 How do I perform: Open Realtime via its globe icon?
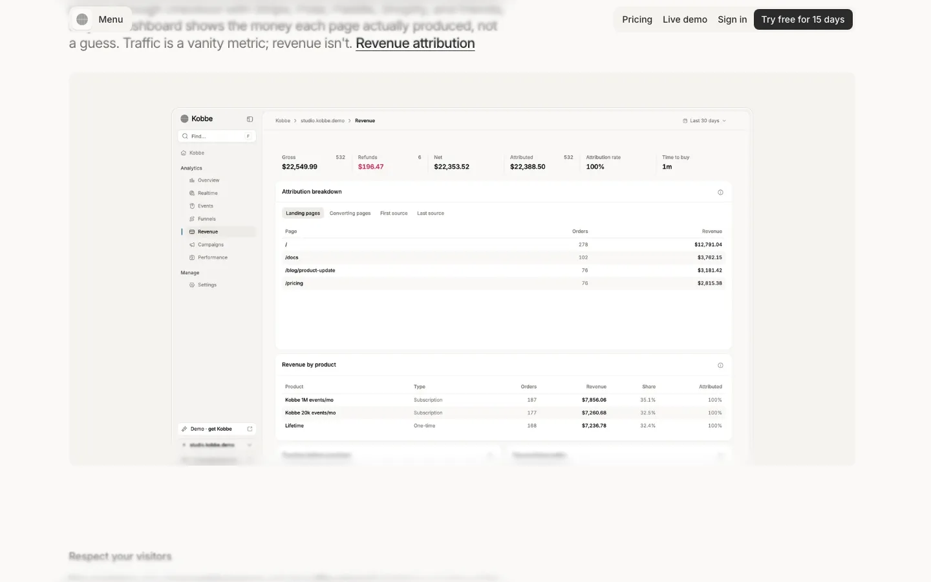tap(192, 193)
